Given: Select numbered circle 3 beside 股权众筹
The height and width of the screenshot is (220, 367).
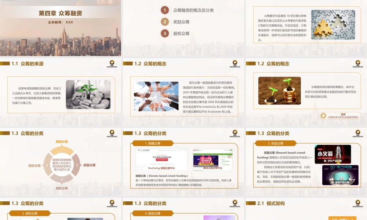Looking at the screenshot, I should click(164, 33).
